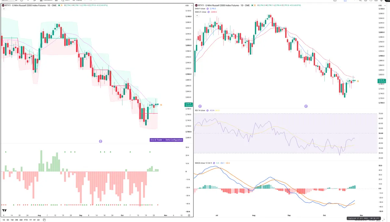
Task: Open the date range calendar icon
Action: pos(45,220)
